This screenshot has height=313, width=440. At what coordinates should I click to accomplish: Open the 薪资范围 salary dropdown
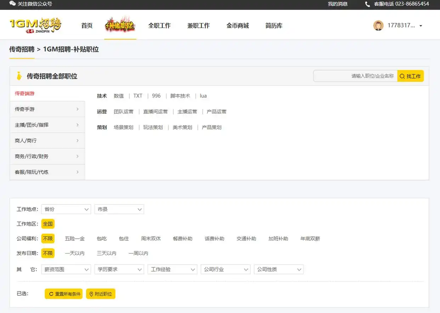click(x=66, y=269)
